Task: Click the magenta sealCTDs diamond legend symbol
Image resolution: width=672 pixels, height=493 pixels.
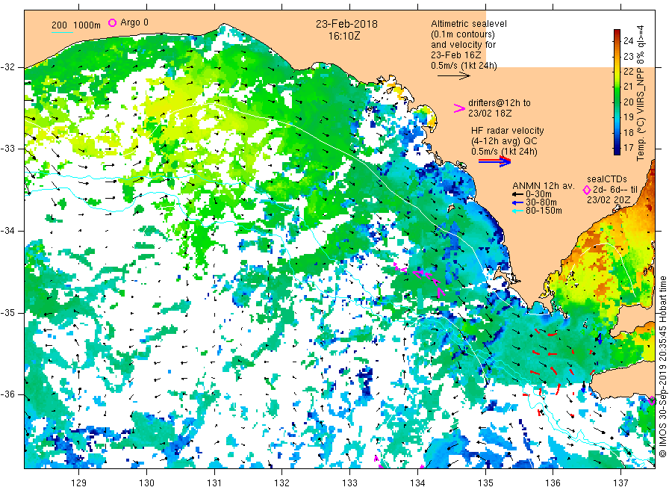Action: click(587, 190)
